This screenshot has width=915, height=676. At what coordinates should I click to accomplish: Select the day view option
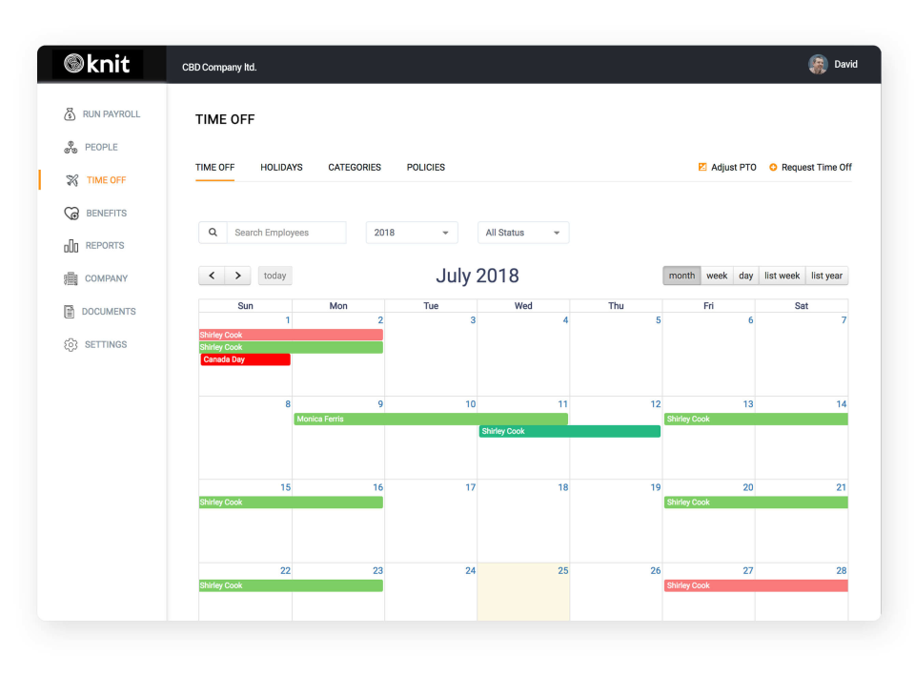745,275
